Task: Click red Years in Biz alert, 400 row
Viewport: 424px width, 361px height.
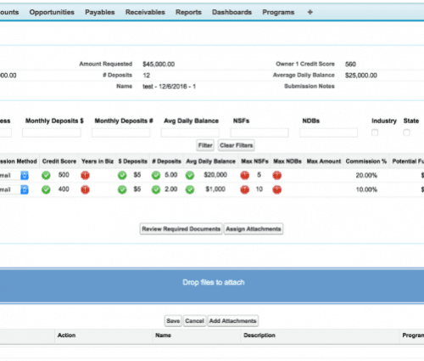Action: [x=85, y=189]
